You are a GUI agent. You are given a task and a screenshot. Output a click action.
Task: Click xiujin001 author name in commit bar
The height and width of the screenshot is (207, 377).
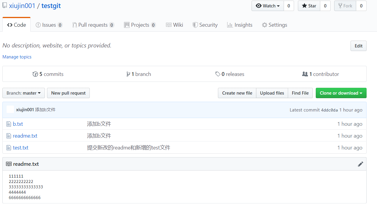25,110
